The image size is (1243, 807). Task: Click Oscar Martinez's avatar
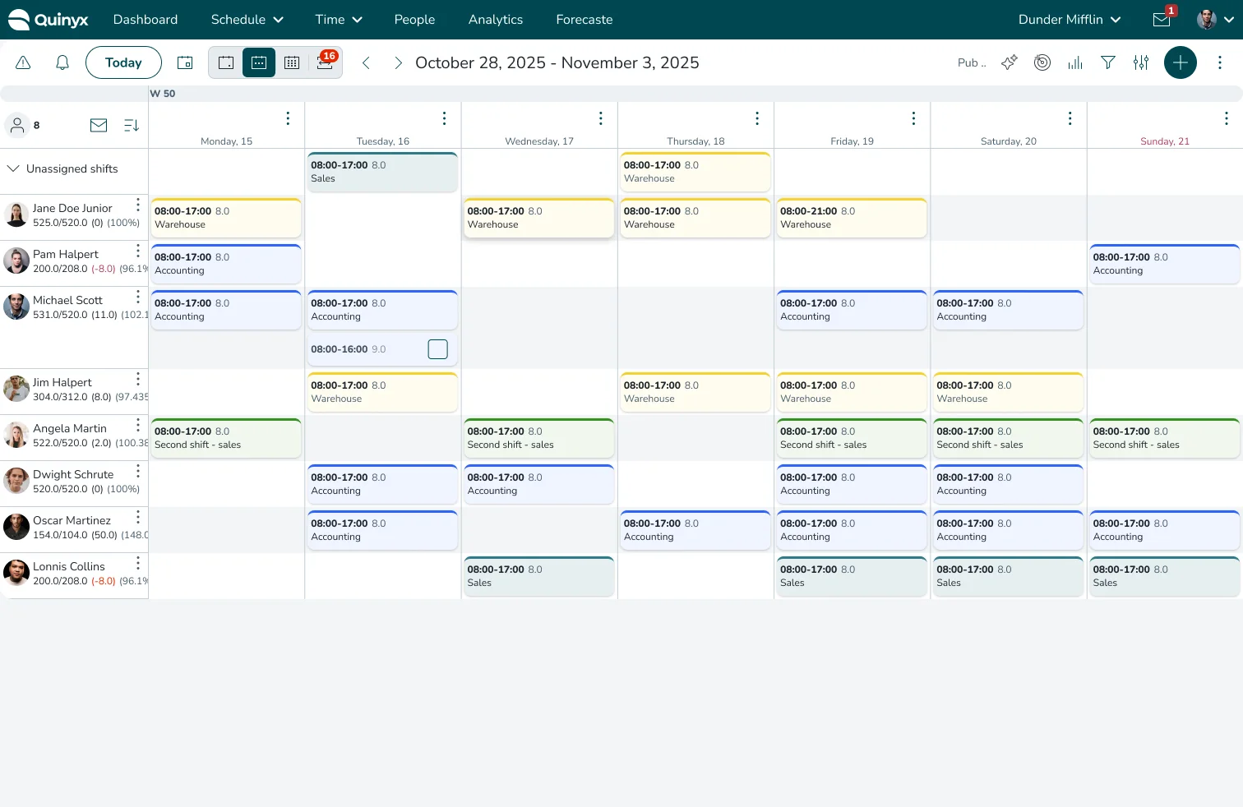[x=16, y=527]
